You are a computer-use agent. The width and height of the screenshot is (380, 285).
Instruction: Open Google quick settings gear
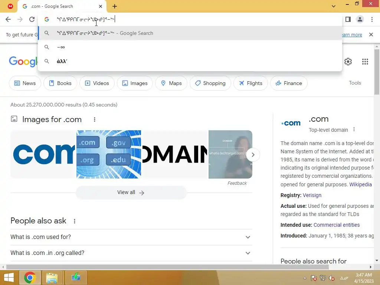[348, 62]
